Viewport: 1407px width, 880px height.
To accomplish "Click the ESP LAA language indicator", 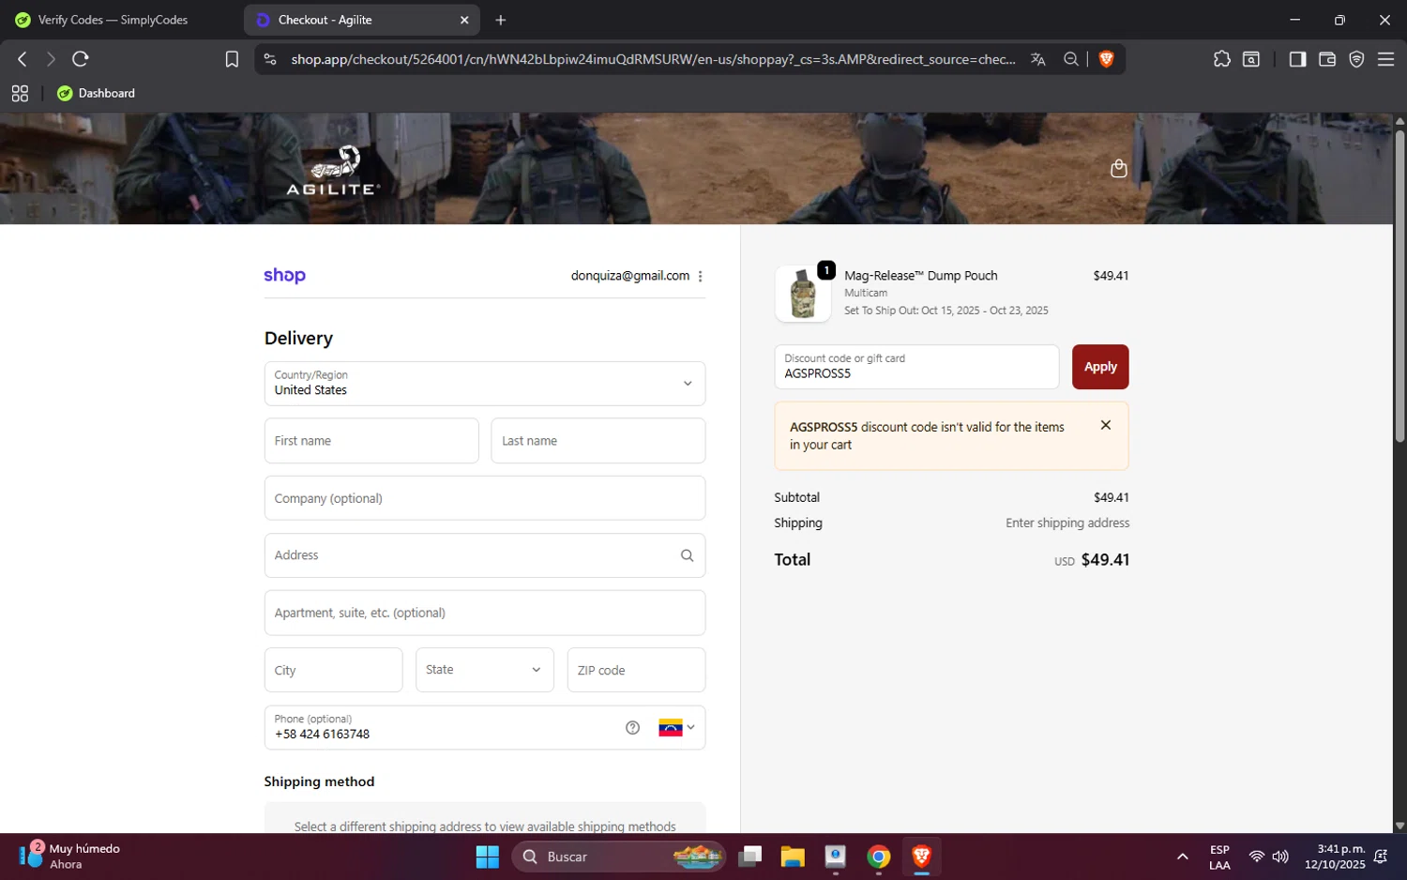I will point(1219,857).
